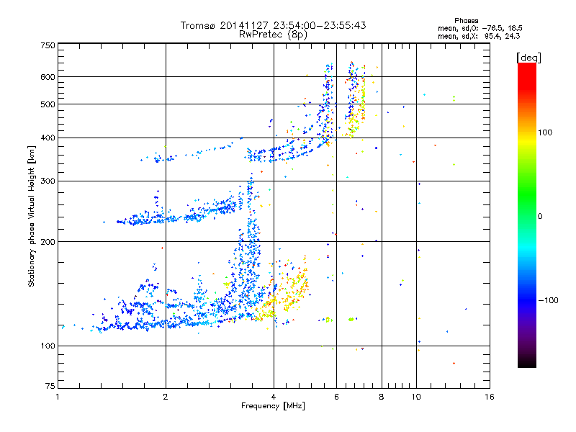576x432 pixels.
Task: Click the 'RwPretec (8p)' subtitle
Action: click(274, 35)
